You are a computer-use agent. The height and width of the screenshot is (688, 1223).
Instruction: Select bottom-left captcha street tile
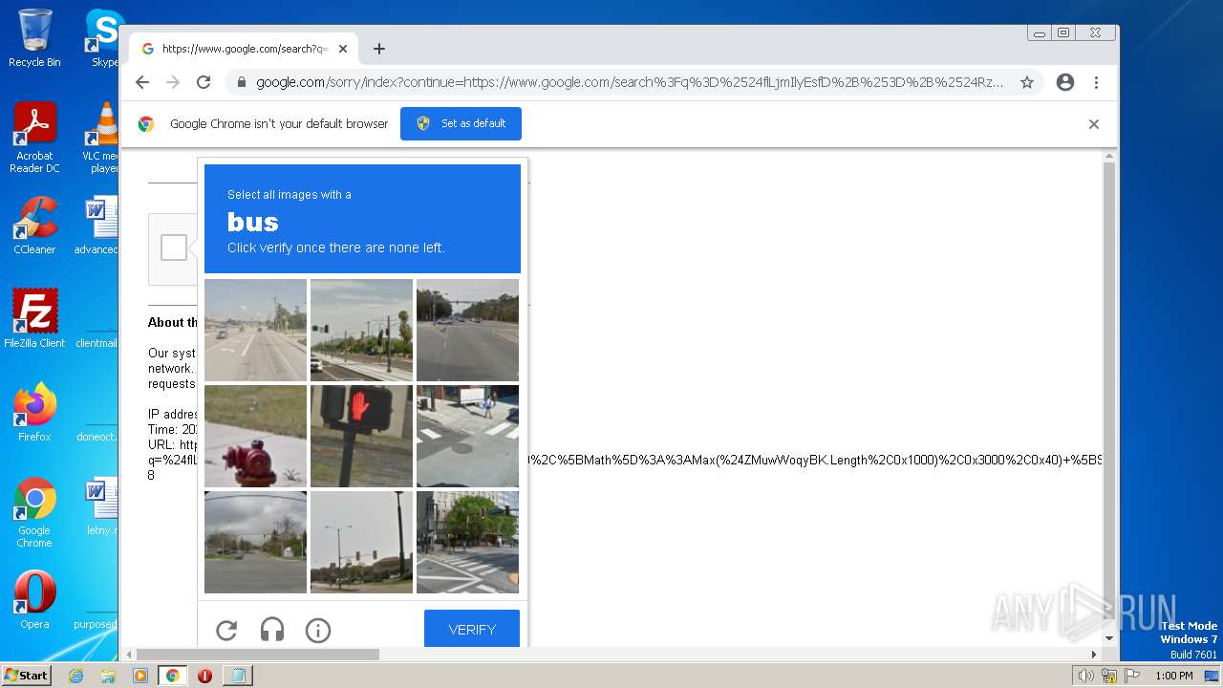(x=255, y=542)
